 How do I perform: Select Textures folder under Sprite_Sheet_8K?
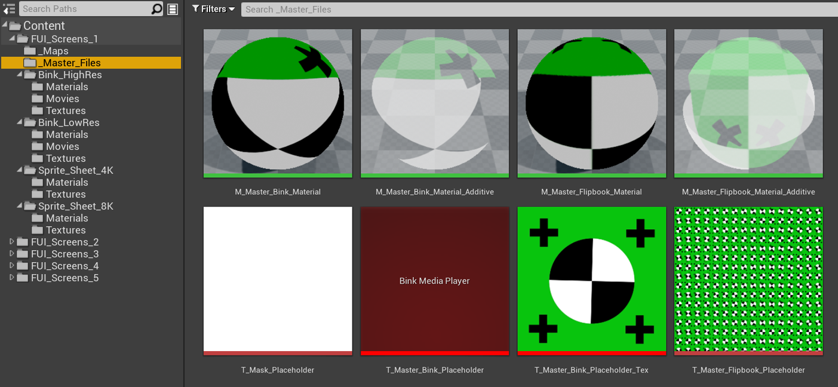66,230
